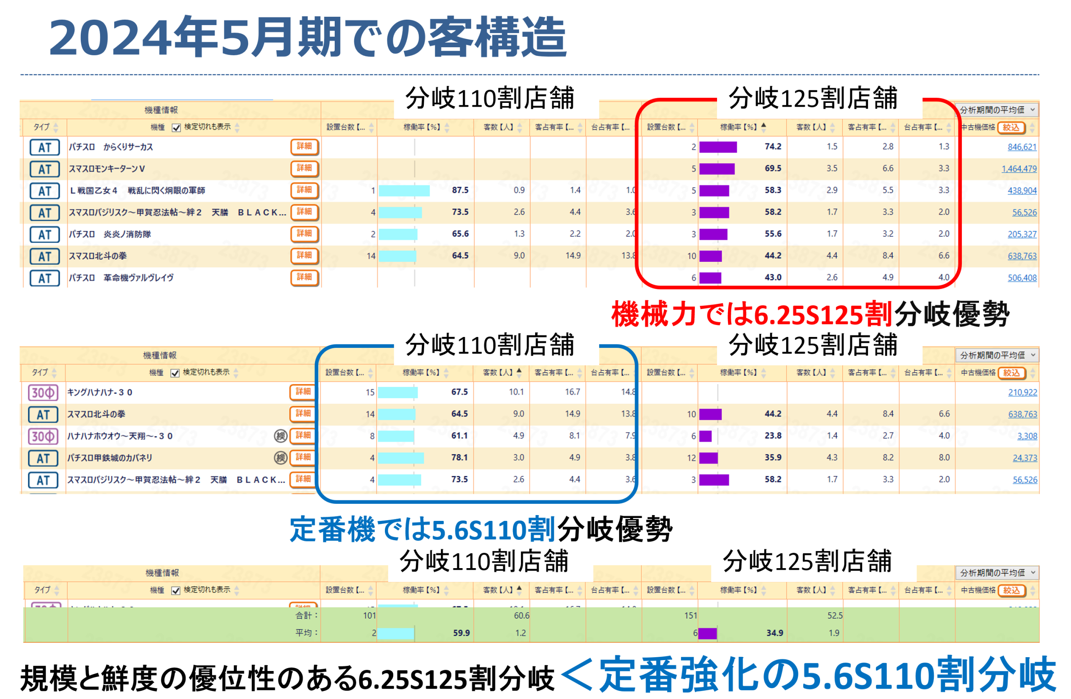
Task: Click the AT badge beside パチスロ 炎炎ノ消防隊
Action: (x=44, y=235)
